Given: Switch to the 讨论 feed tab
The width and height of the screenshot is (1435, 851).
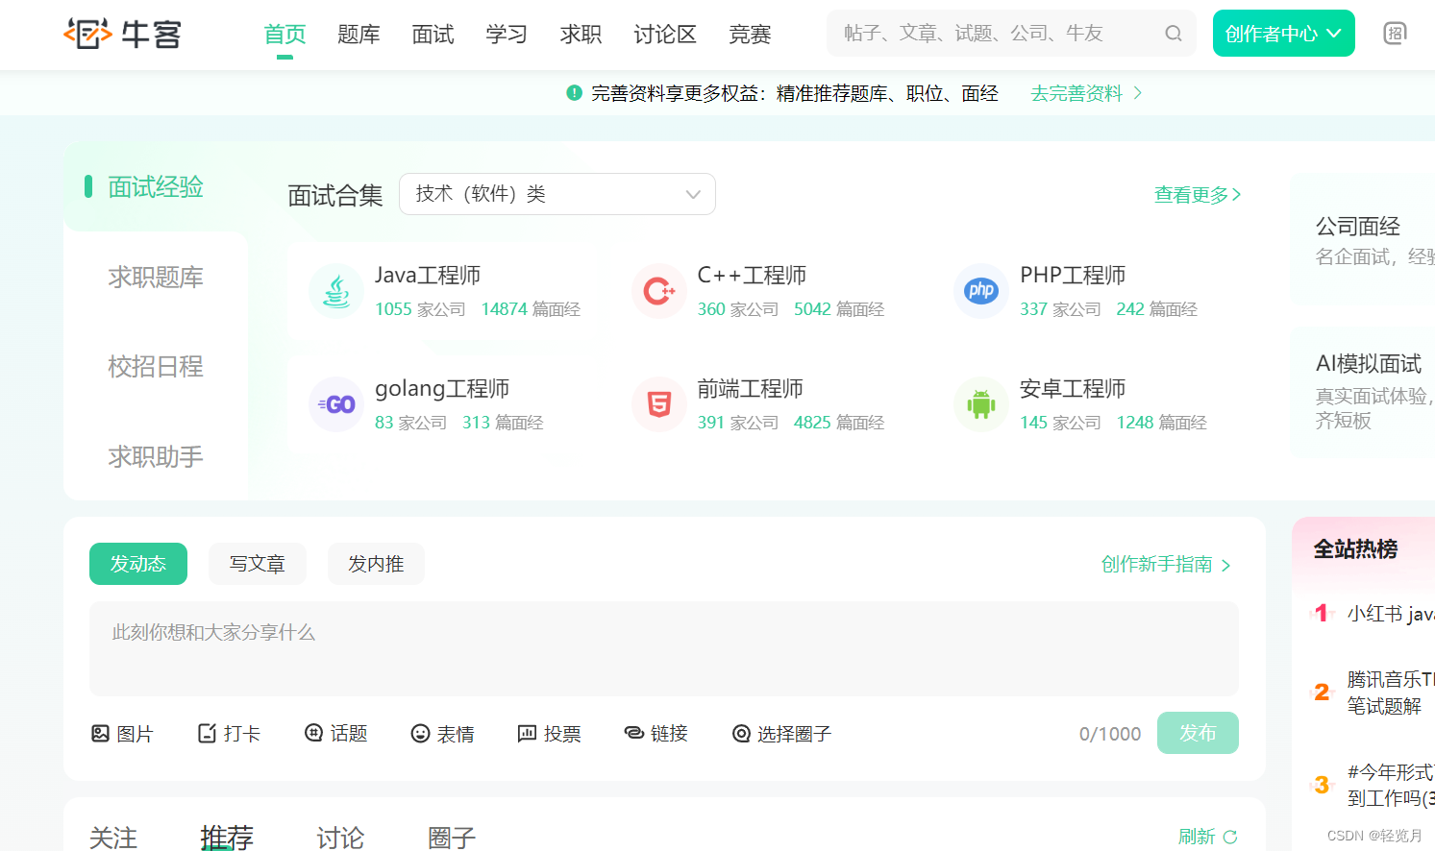Looking at the screenshot, I should coord(340,838).
